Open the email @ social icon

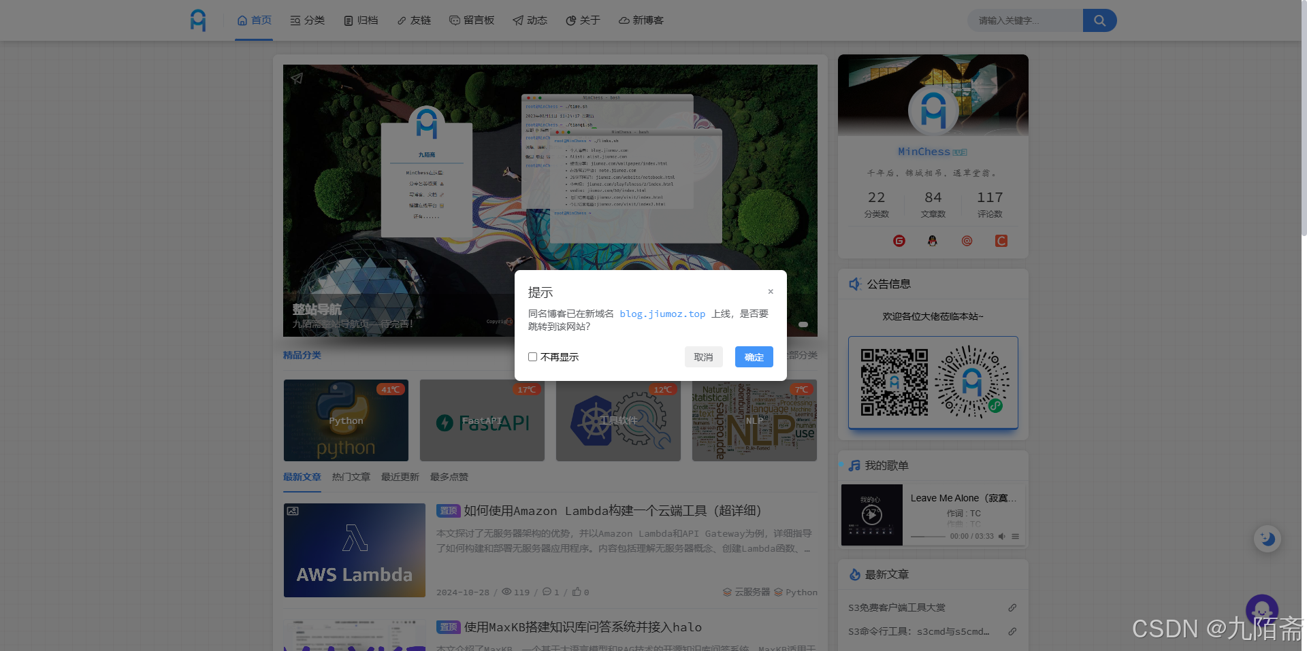967,241
